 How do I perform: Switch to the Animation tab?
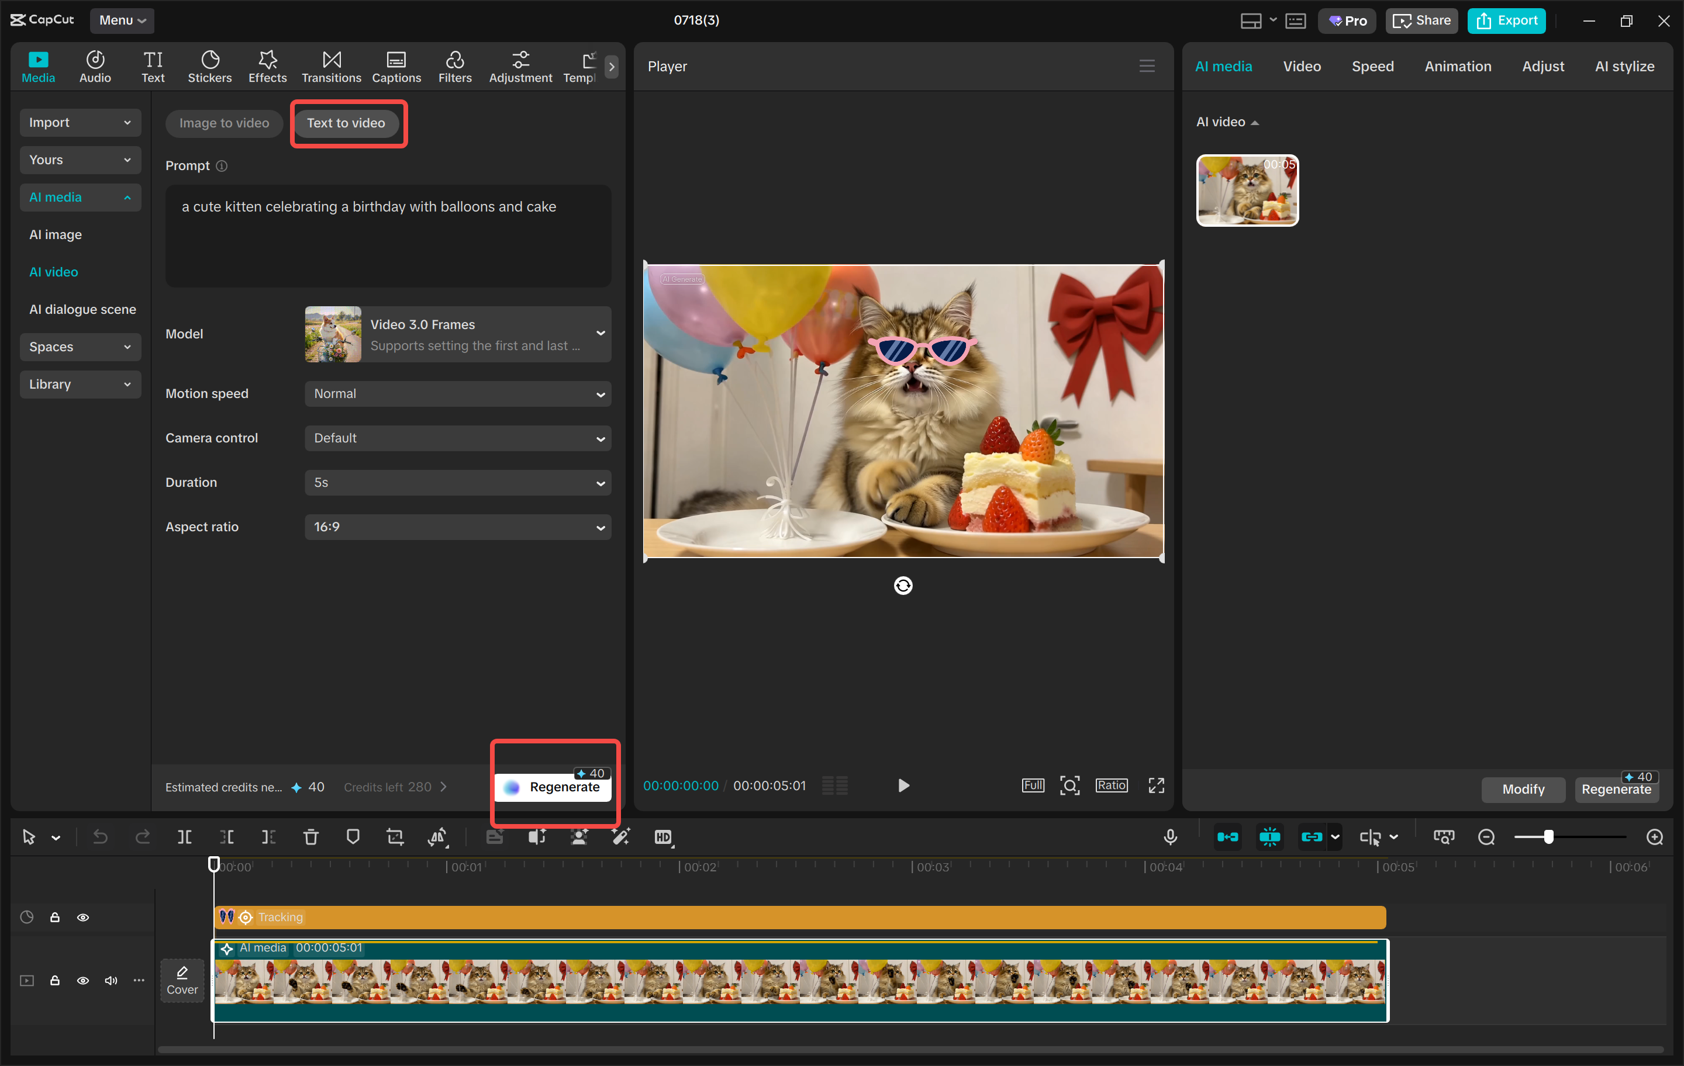pyautogui.click(x=1457, y=65)
